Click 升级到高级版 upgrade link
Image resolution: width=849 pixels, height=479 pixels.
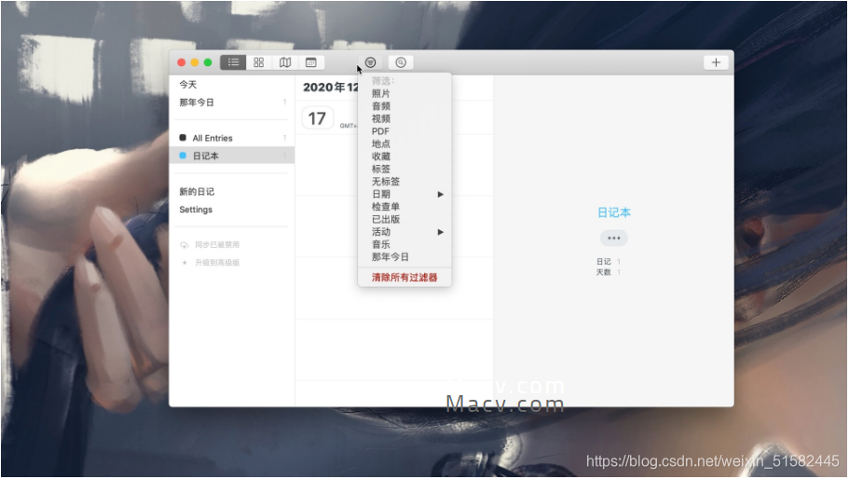coord(217,263)
